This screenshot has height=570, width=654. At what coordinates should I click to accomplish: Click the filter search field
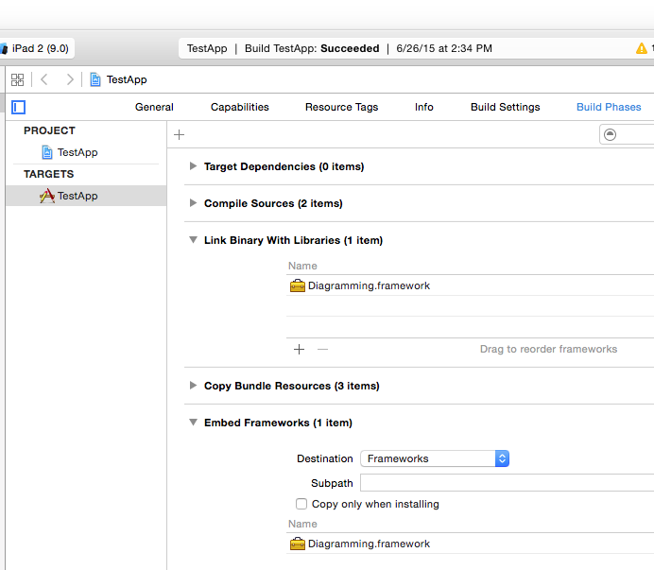pos(628,135)
